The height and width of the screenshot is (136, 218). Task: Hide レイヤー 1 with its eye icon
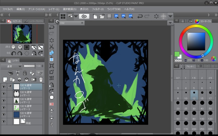pos(4,94)
